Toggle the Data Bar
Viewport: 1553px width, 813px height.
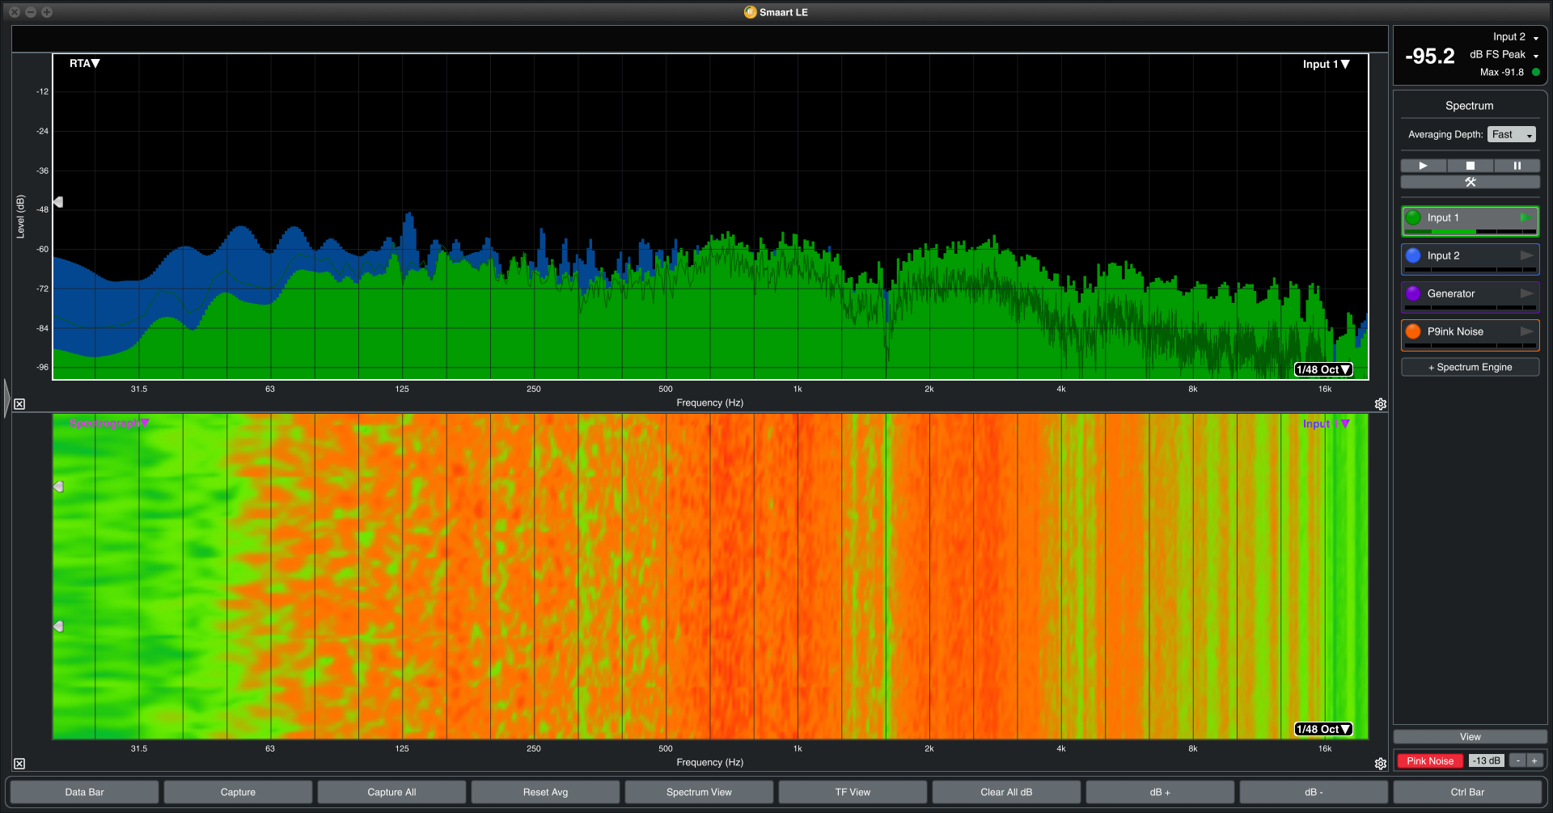coord(85,792)
